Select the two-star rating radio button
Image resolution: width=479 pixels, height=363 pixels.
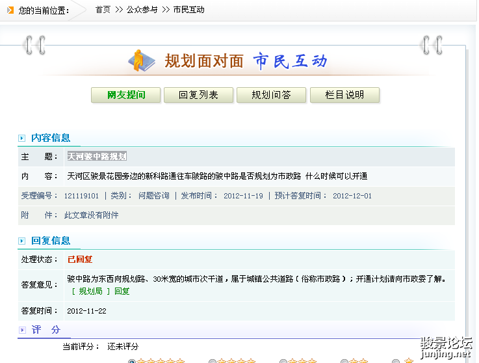[344, 362]
